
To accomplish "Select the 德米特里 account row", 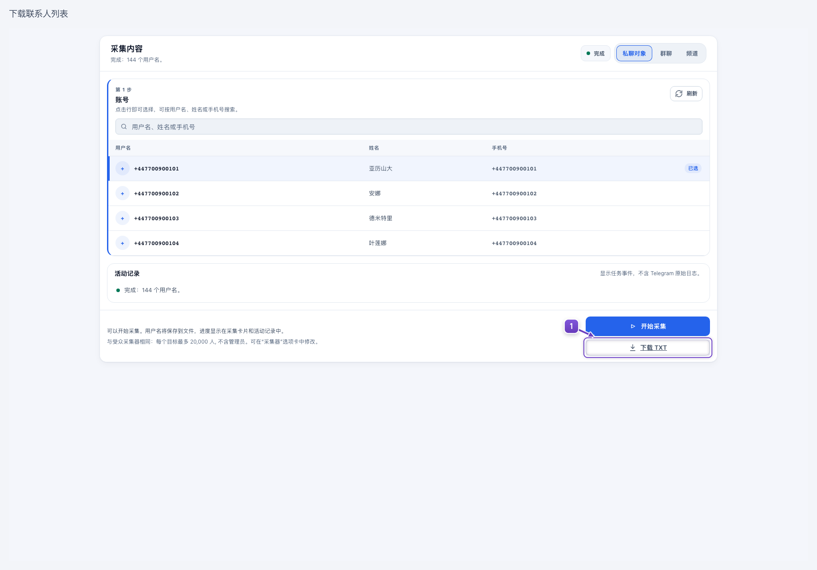I will 409,218.
